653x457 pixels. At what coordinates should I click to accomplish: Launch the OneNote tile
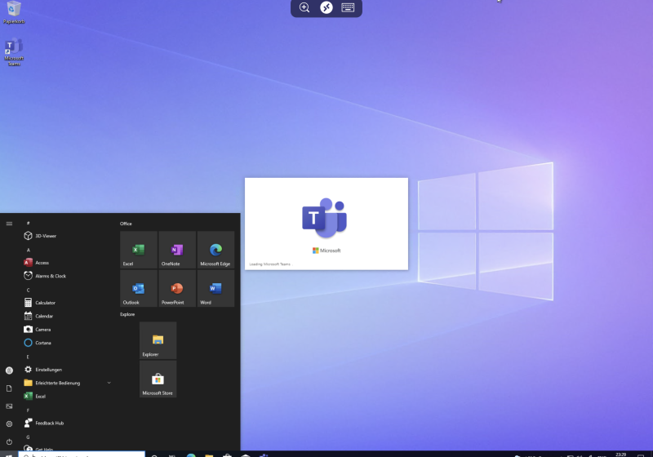(x=177, y=250)
